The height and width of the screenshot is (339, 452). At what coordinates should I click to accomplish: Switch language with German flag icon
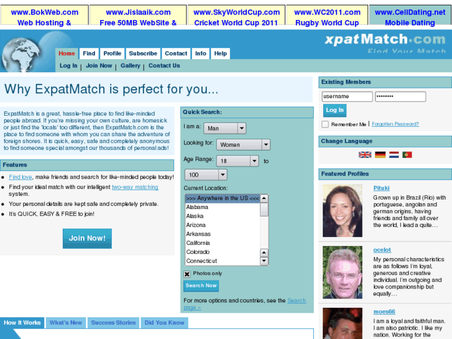380,155
